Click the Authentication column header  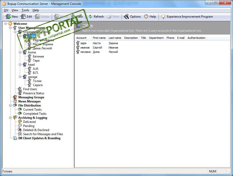coord(196,38)
